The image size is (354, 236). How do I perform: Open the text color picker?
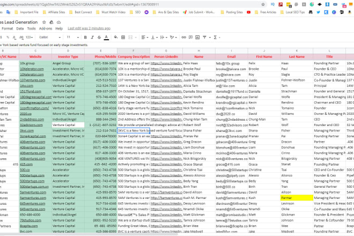click(106, 37)
